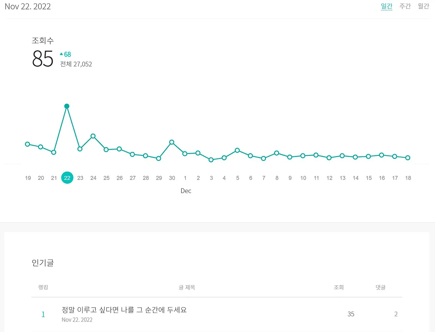Viewport: 435px width, 332px height.
Task: Select the chart data point above date 8
Action: click(277, 153)
